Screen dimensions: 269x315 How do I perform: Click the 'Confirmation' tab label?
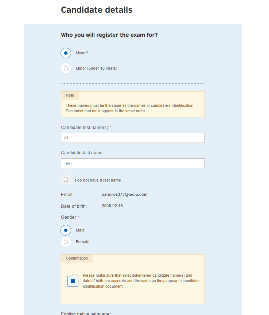point(77,258)
